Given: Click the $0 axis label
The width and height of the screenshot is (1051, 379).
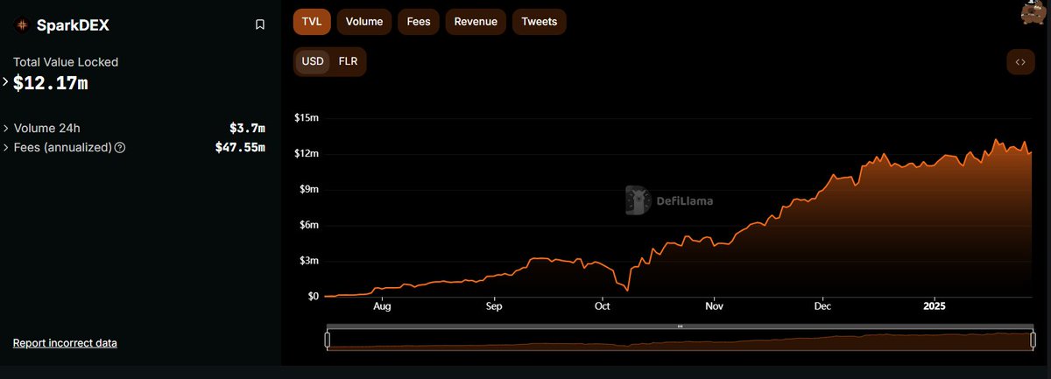Looking at the screenshot, I should coord(313,297).
